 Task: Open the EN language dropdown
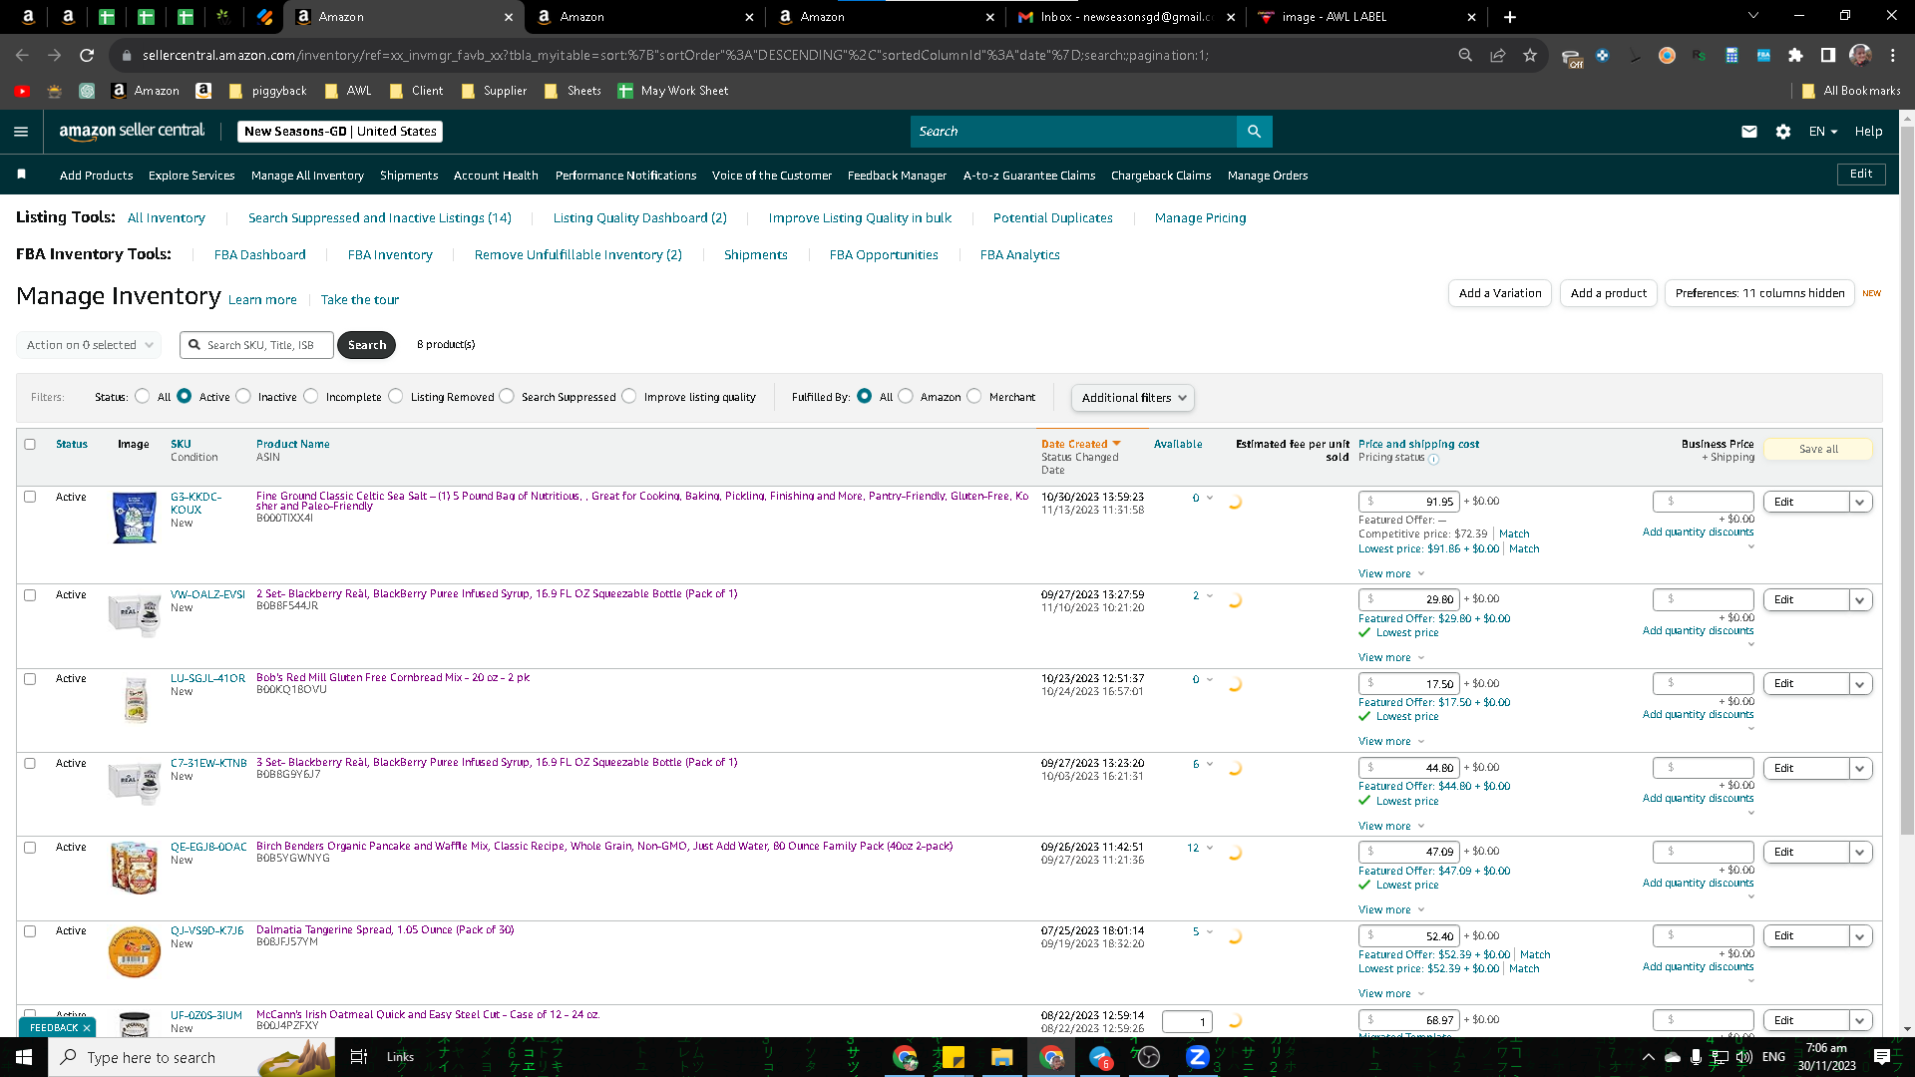1822,132
